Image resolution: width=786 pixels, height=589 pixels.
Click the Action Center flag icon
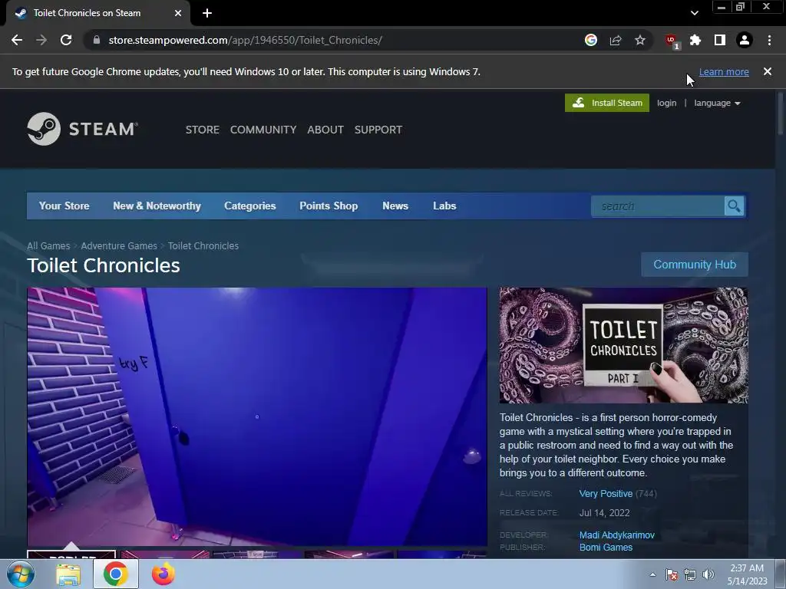(x=671, y=574)
